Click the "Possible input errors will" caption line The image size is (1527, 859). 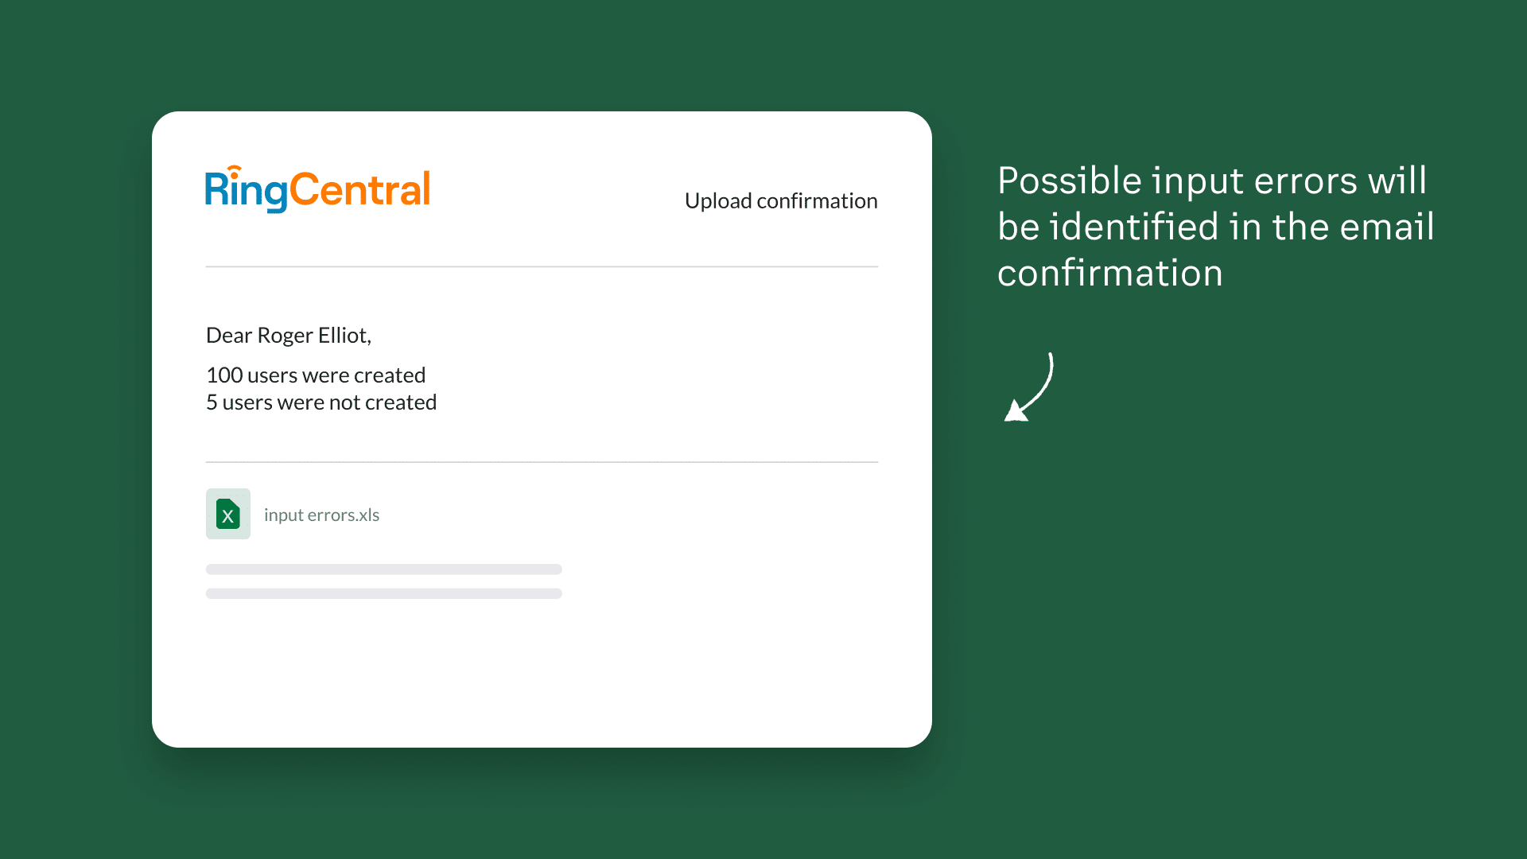1212,181
